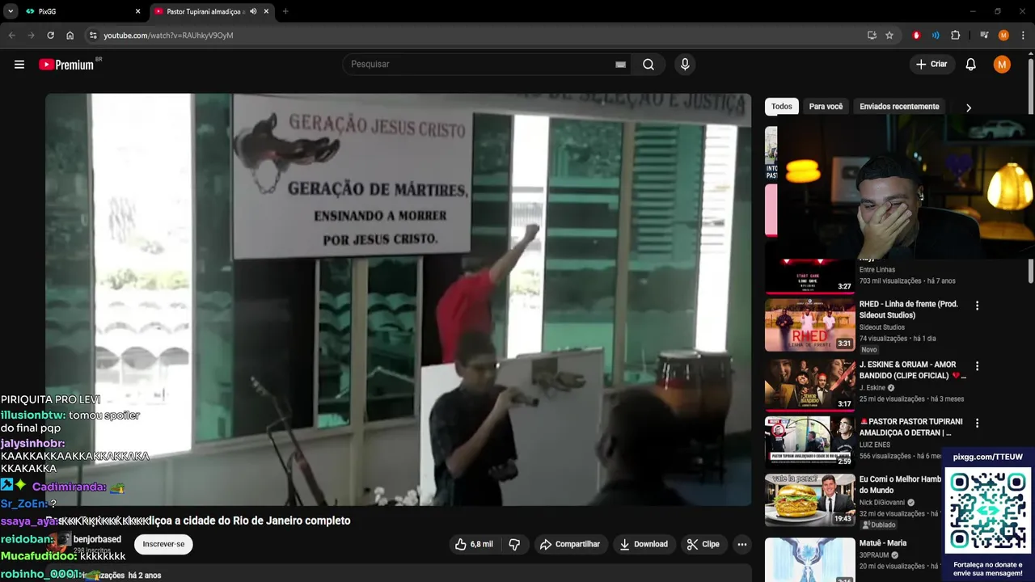
Task: Switch to the PixGG tab
Action: click(x=81, y=11)
